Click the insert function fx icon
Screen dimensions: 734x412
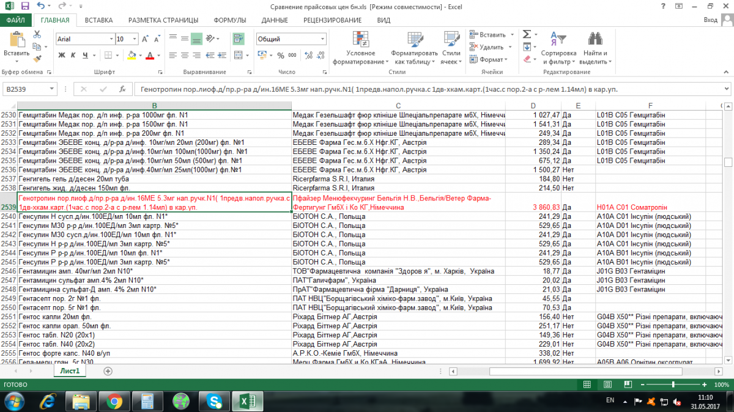tap(122, 89)
